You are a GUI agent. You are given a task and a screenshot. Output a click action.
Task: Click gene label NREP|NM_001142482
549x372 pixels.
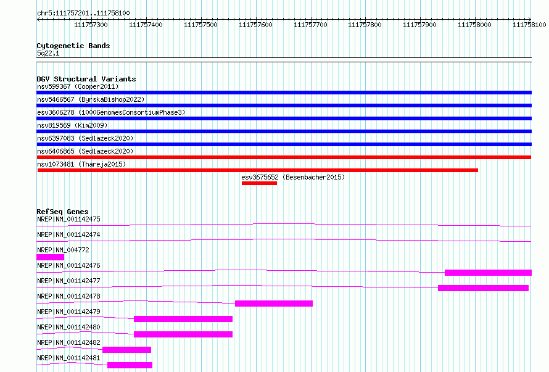(68, 342)
